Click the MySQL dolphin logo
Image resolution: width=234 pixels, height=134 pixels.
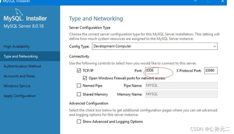click(x=19, y=12)
